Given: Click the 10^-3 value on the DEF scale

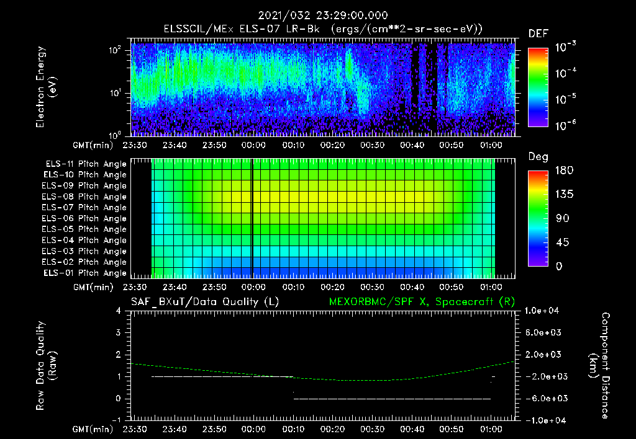Looking at the screenshot, I should 565,47.
